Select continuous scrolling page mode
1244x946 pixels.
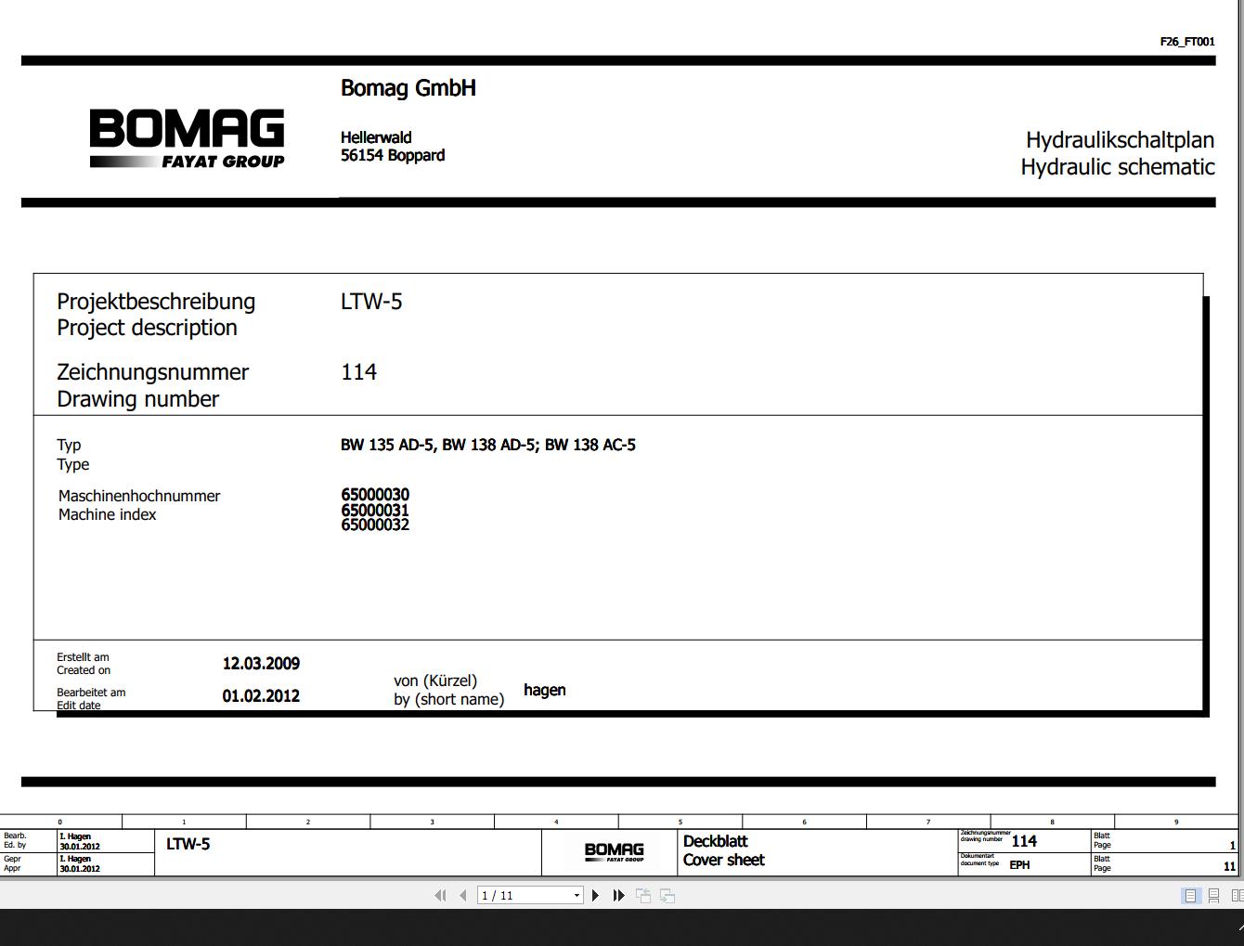pyautogui.click(x=1213, y=896)
